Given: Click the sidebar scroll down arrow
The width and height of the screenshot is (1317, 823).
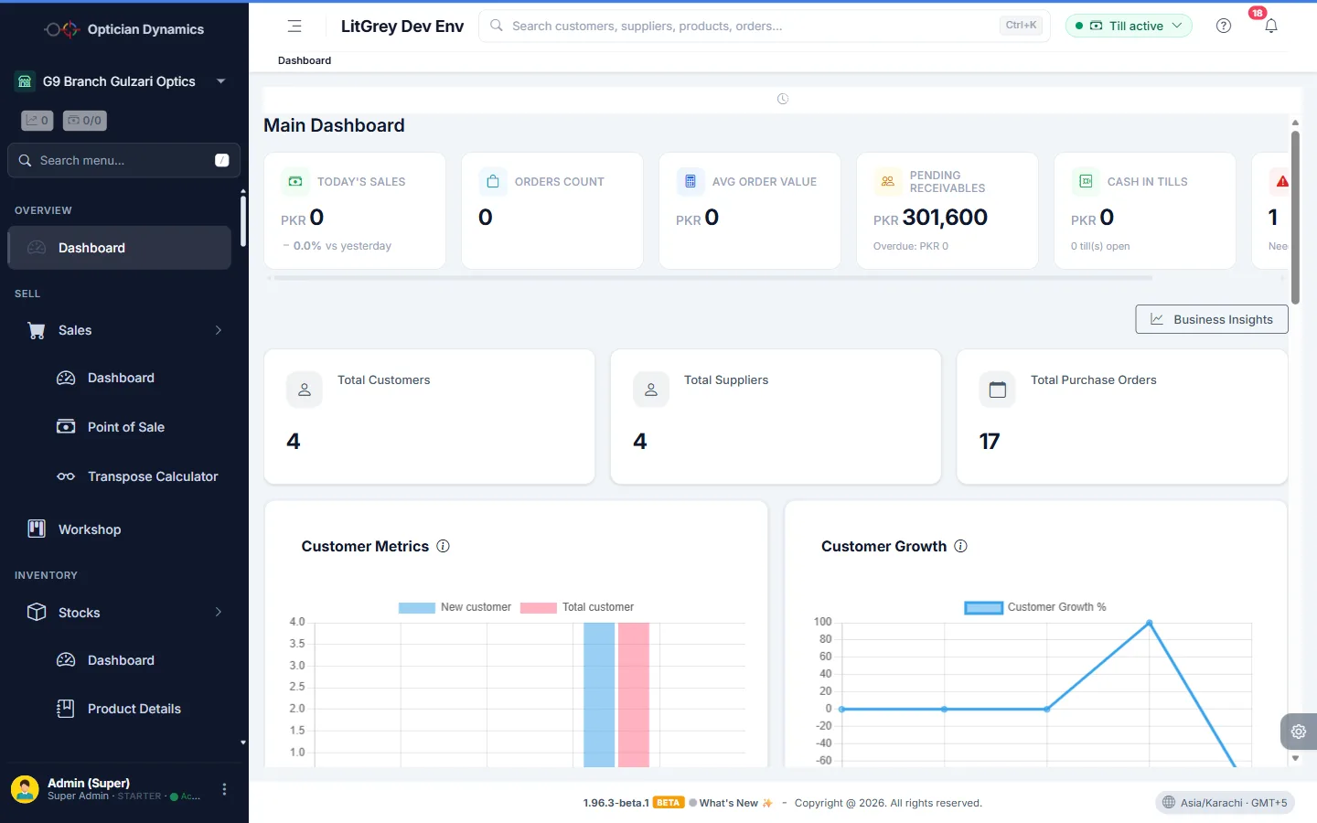Looking at the screenshot, I should (x=243, y=743).
